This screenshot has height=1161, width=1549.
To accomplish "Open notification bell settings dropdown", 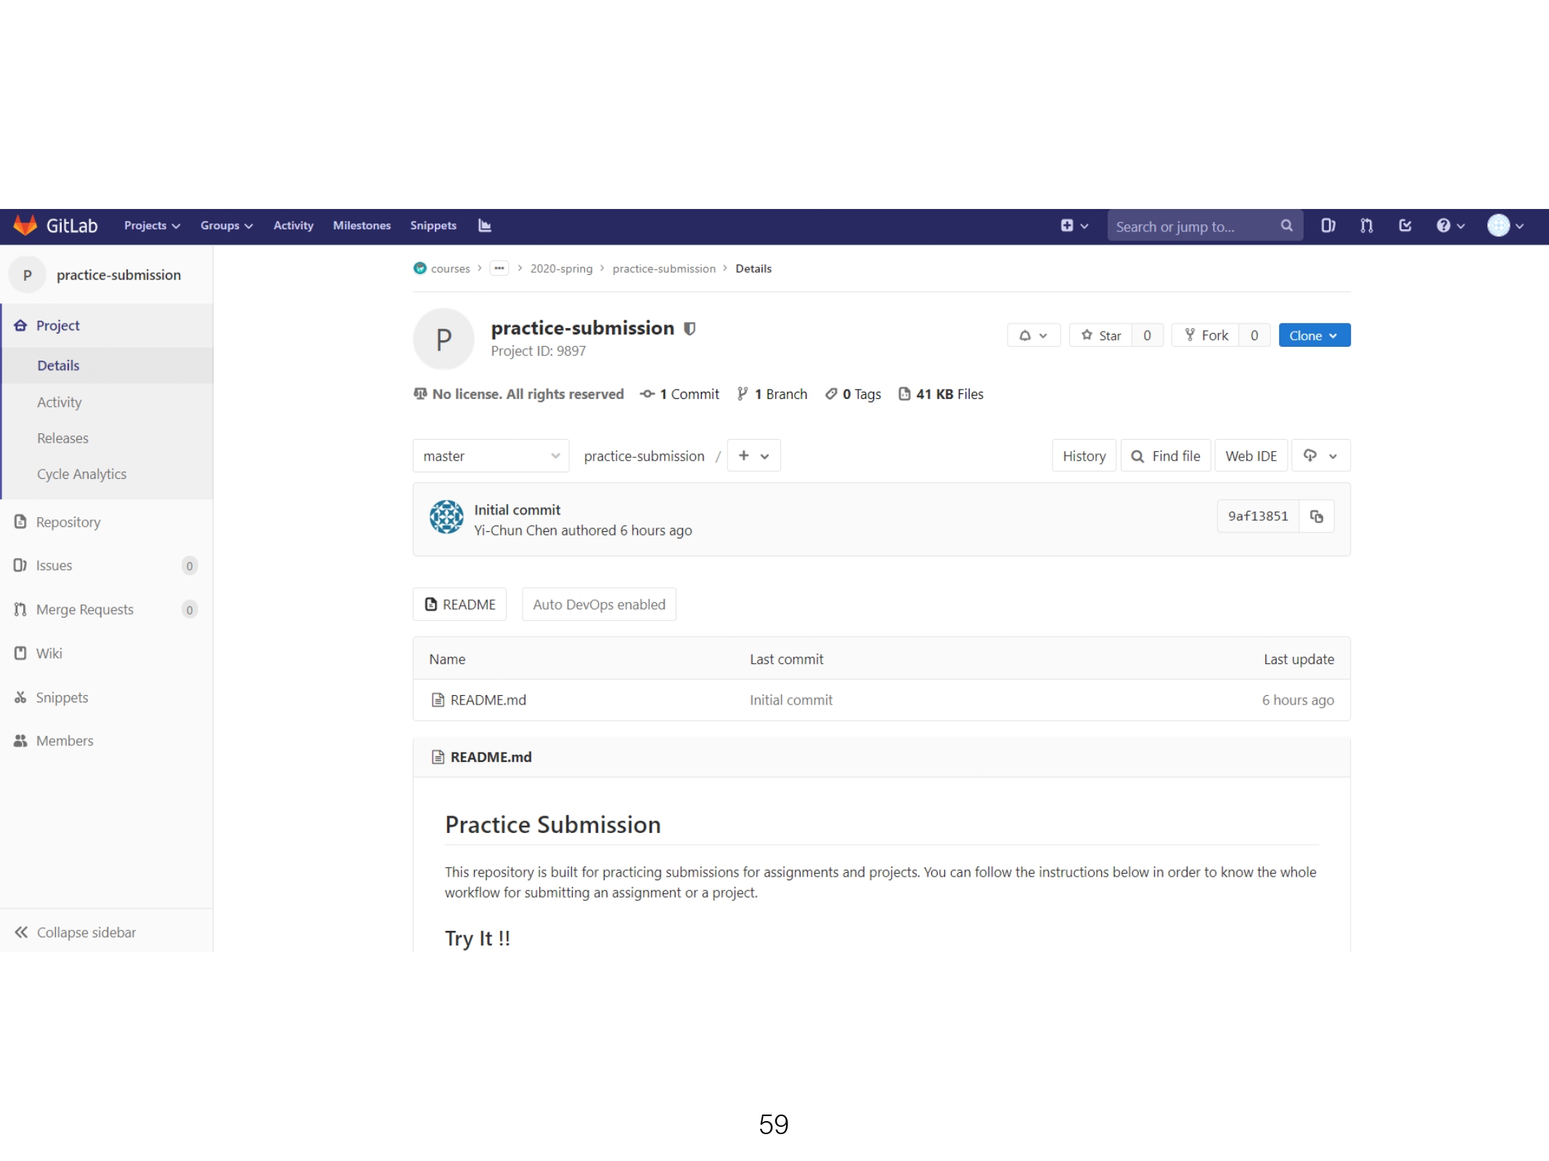I will pos(1033,335).
